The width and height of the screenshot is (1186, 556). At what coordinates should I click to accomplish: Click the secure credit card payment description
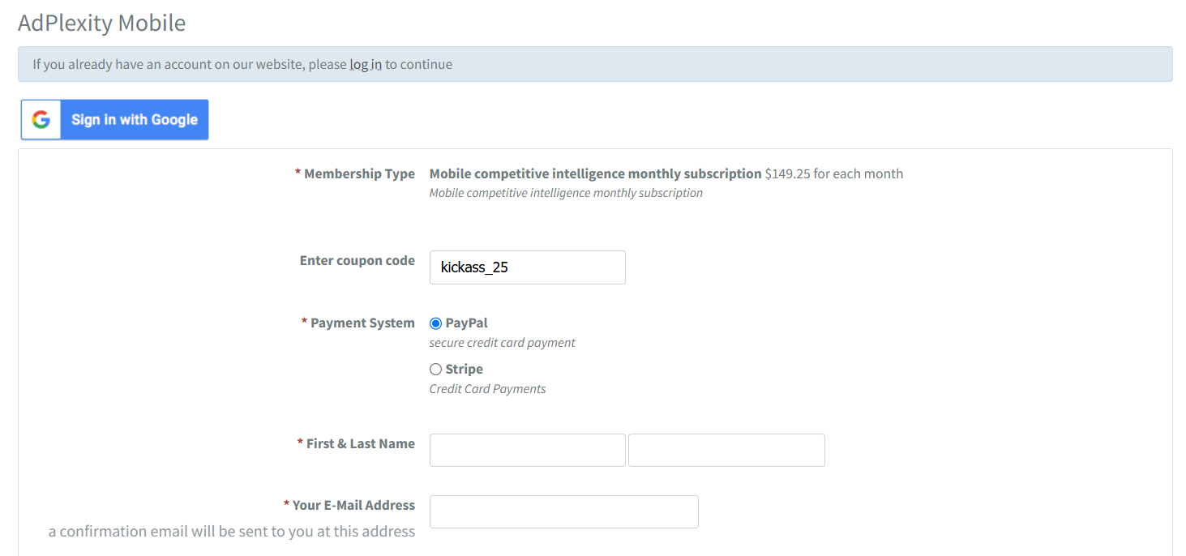pyautogui.click(x=503, y=343)
